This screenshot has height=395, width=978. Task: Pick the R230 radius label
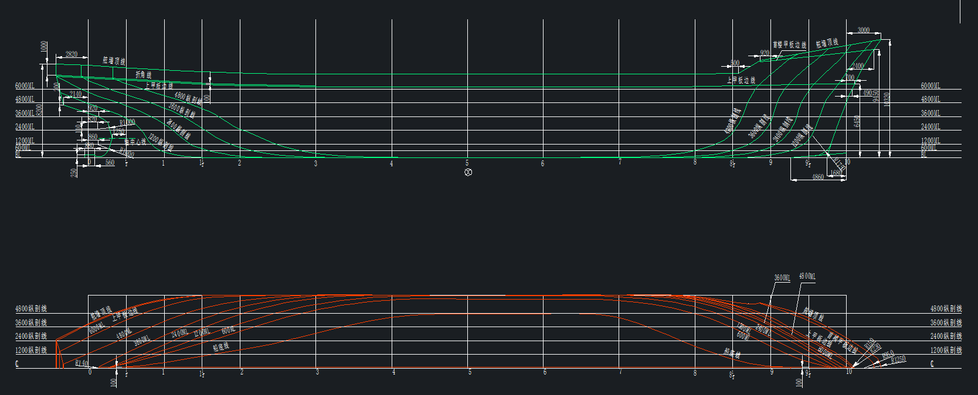875,347
